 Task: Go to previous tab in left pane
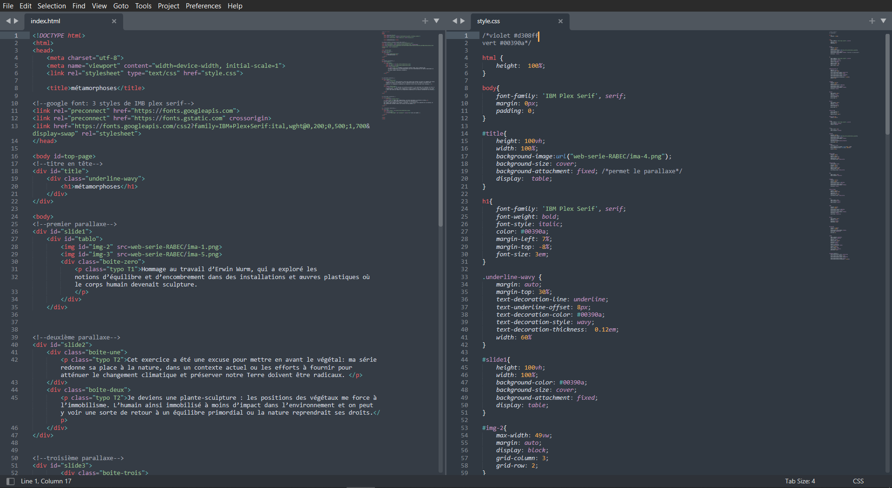point(8,21)
